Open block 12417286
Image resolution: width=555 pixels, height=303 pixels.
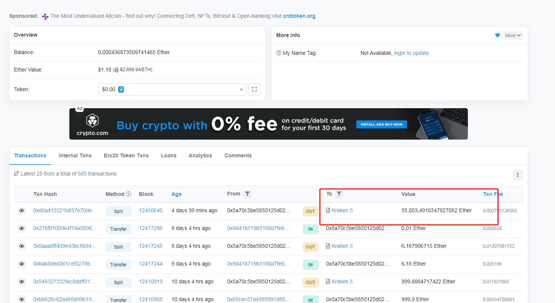151,228
